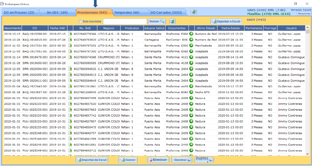312x166 pixels.
Task: Click the green arrow in the Fecha ETD row
Action: click(191, 92)
